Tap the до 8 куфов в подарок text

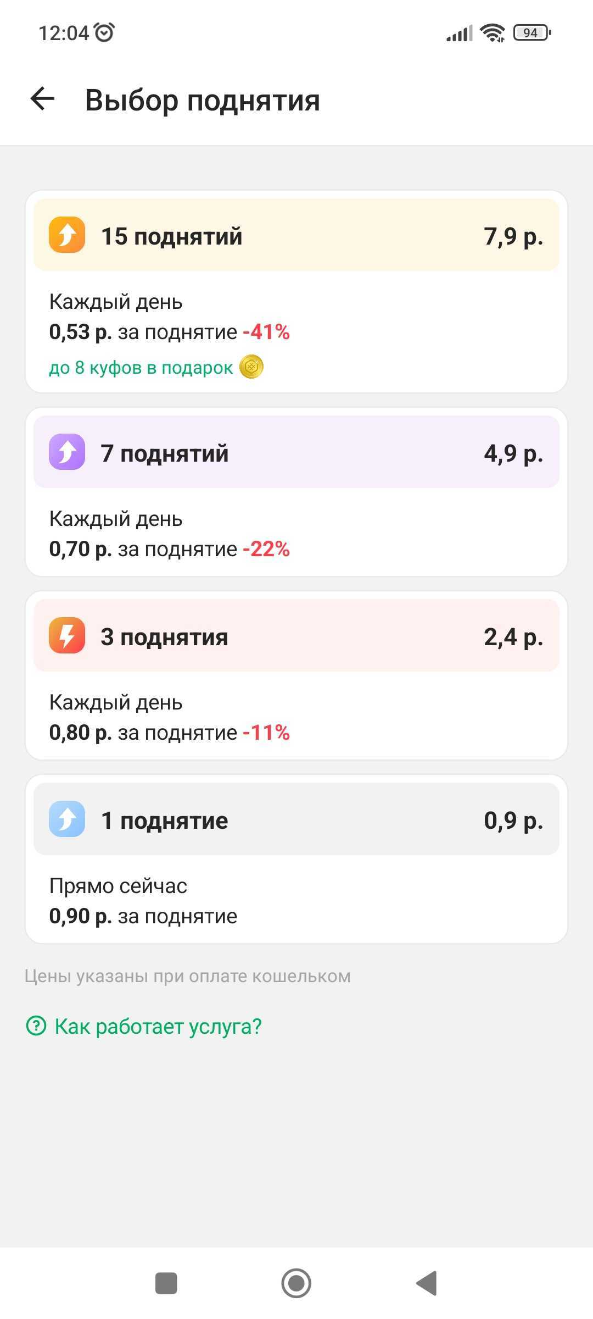click(141, 367)
